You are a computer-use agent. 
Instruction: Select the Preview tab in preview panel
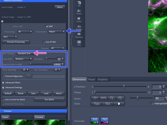point(39,117)
